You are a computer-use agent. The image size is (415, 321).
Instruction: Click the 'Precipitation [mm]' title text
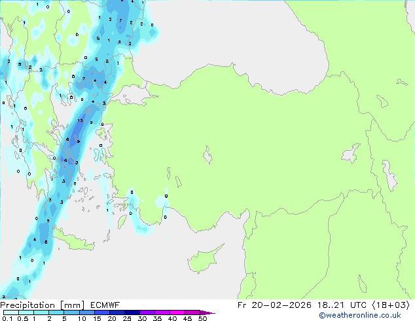pos(43,305)
